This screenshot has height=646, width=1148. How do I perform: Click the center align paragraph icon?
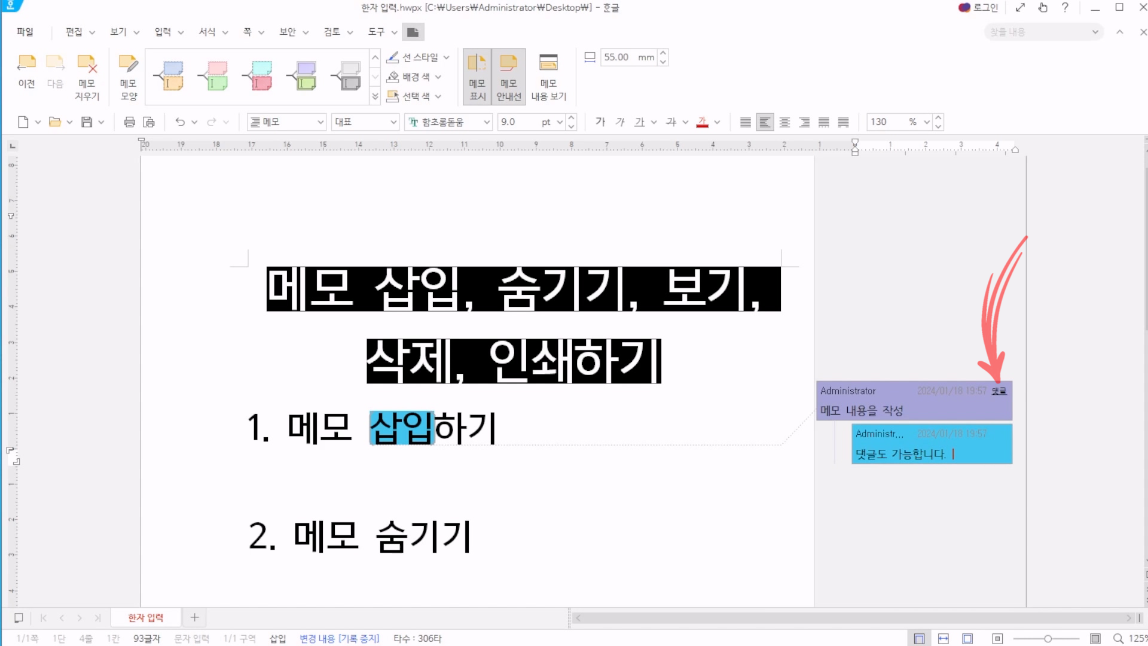784,122
